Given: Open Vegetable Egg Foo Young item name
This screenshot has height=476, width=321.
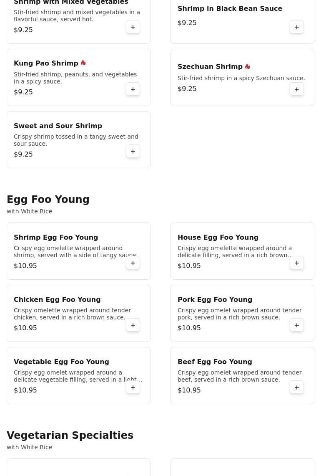Looking at the screenshot, I should (x=61, y=362).
